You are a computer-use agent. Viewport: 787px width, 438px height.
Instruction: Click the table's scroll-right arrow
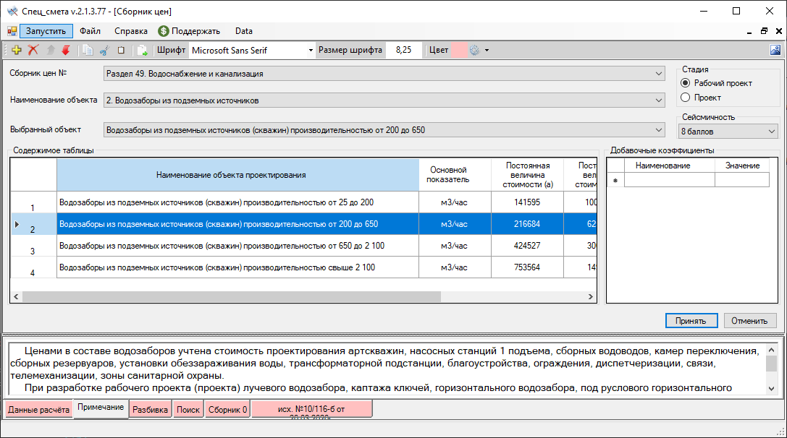coord(590,296)
